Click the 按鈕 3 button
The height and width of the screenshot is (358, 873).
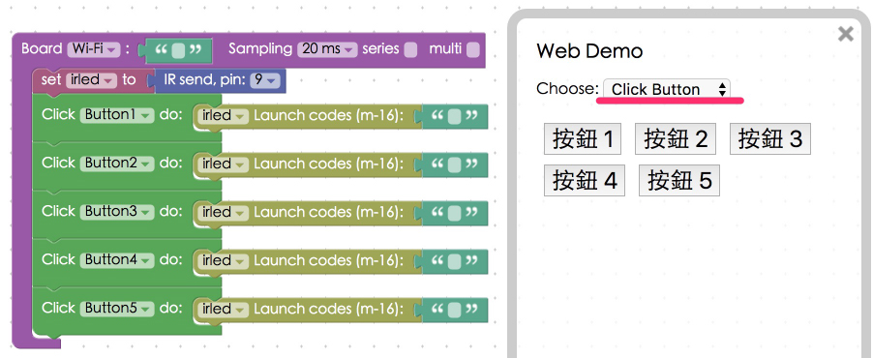[770, 138]
